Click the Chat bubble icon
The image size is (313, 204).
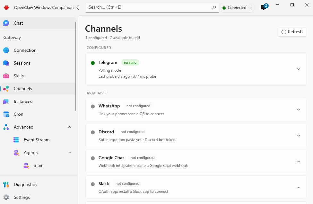[6, 23]
